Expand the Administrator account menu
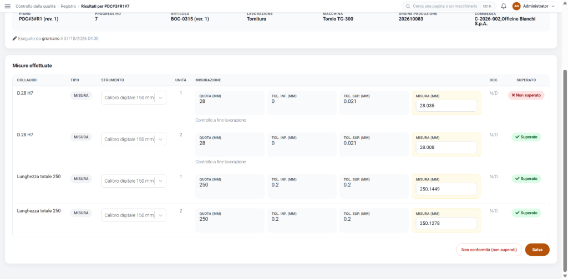The image size is (568, 279). coord(537,6)
